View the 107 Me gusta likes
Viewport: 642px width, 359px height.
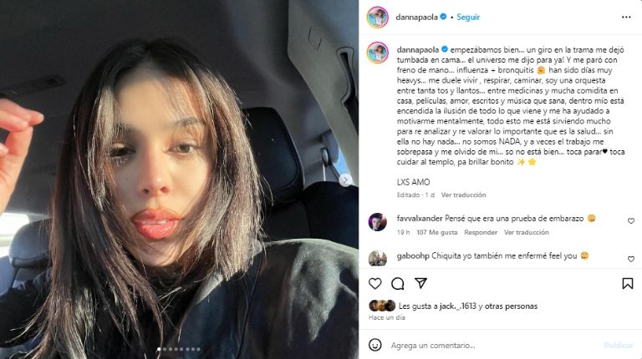point(437,232)
